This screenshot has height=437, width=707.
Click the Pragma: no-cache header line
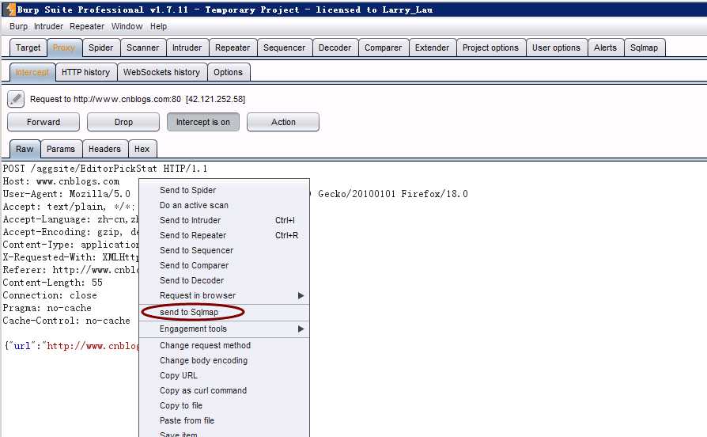pyautogui.click(x=47, y=308)
